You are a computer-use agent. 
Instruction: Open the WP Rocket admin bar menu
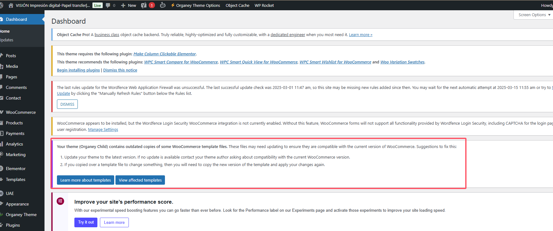(264, 5)
